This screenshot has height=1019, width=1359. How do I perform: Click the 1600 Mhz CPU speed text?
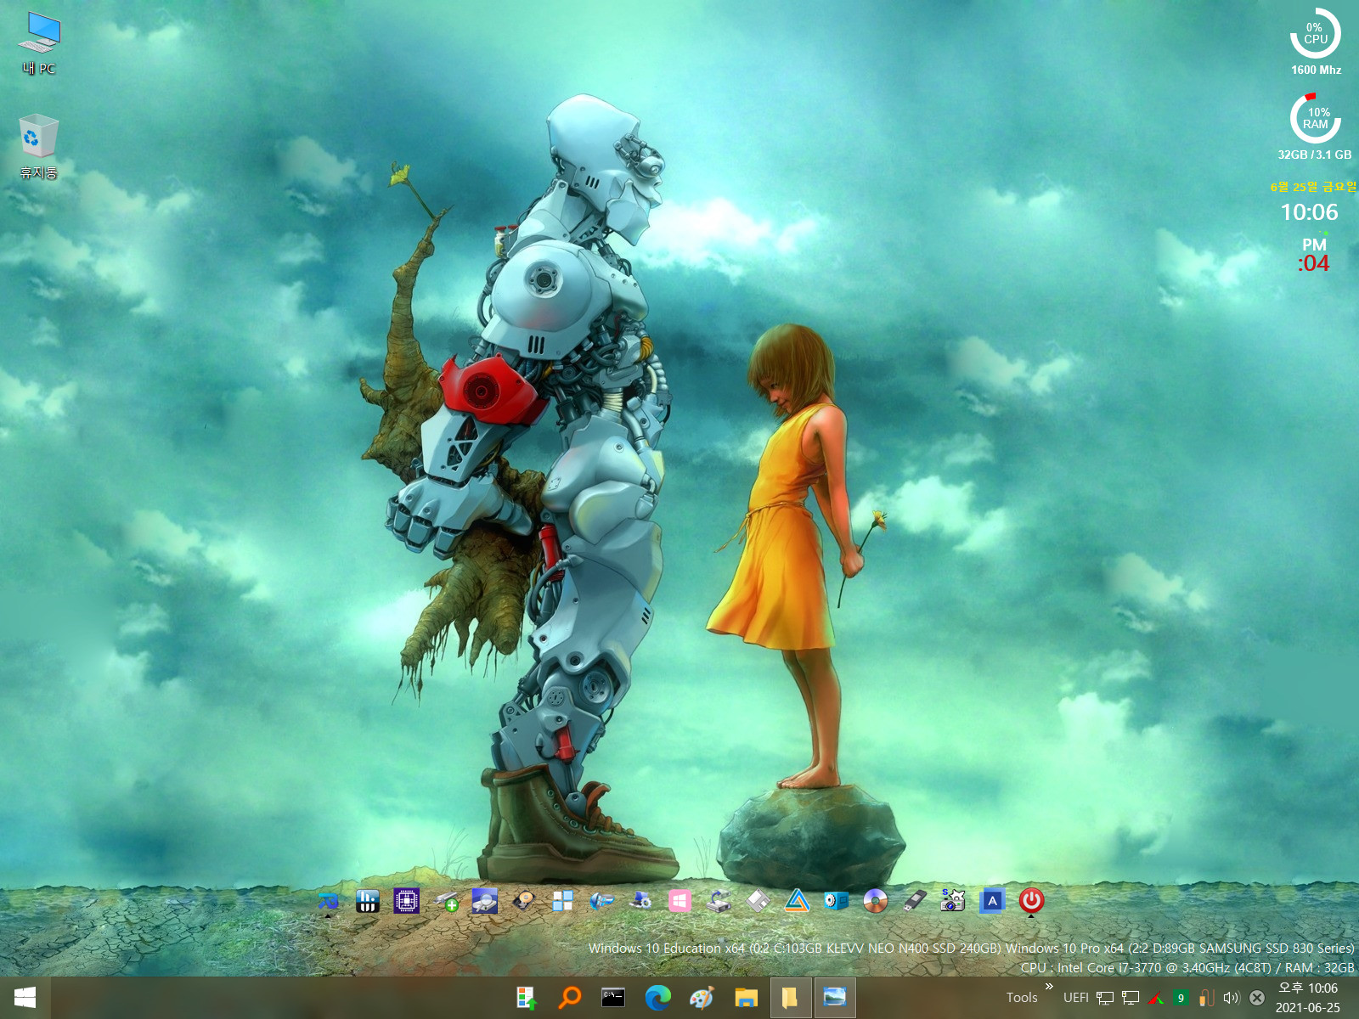pos(1316,70)
